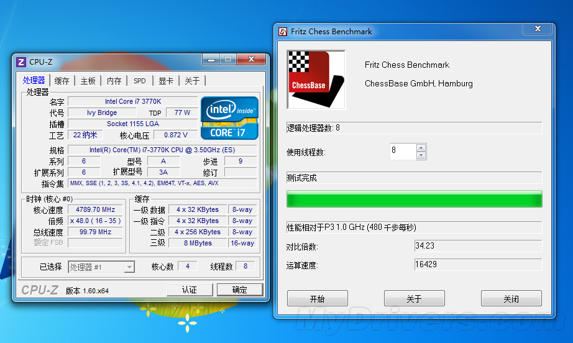Click the multiplier value x 48.0 (16 - 35)
Viewport: 573px width, 343px height.
[x=95, y=221]
